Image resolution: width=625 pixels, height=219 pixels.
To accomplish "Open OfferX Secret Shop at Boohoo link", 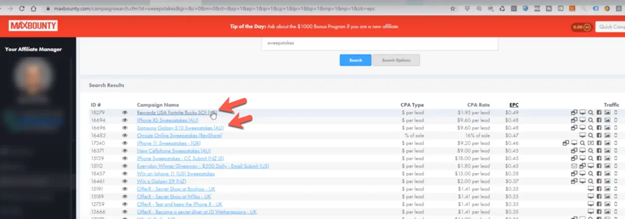I will 175,189.
